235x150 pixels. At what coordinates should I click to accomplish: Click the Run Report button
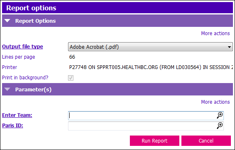155,140
